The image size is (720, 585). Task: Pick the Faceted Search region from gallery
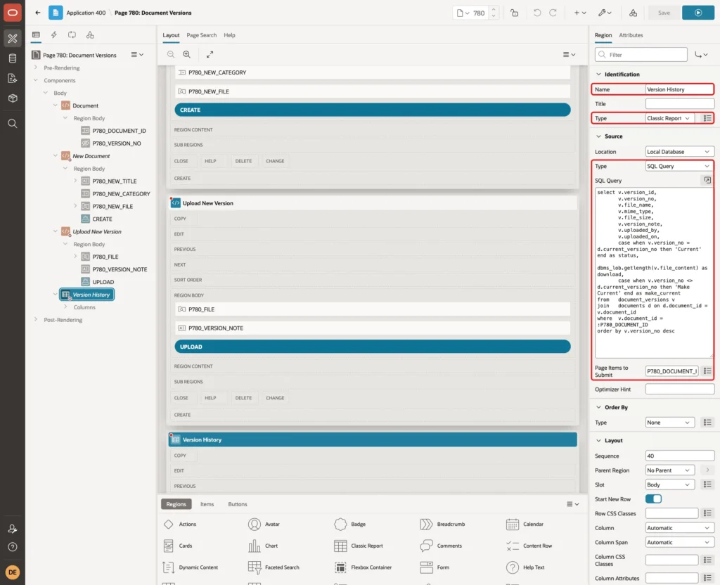[274, 567]
